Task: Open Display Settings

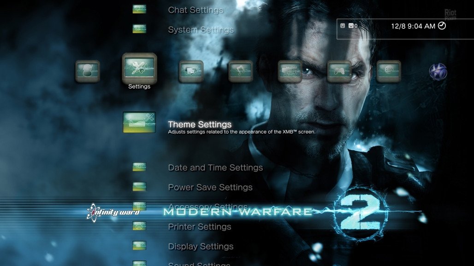Action: tap(201, 246)
